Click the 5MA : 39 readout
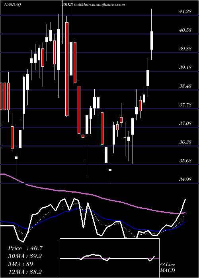Screen dimensions: 199x278 pos(21,264)
